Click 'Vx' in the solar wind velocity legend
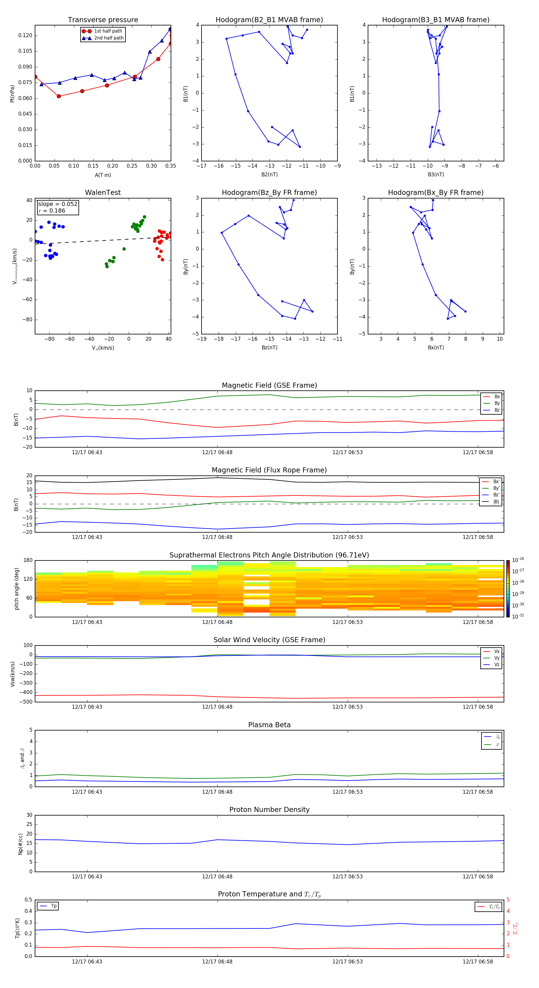539x988 pixels. [497, 651]
